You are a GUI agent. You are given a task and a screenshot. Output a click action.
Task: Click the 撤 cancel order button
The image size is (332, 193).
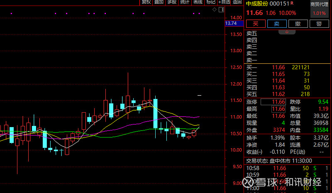coord(298,24)
